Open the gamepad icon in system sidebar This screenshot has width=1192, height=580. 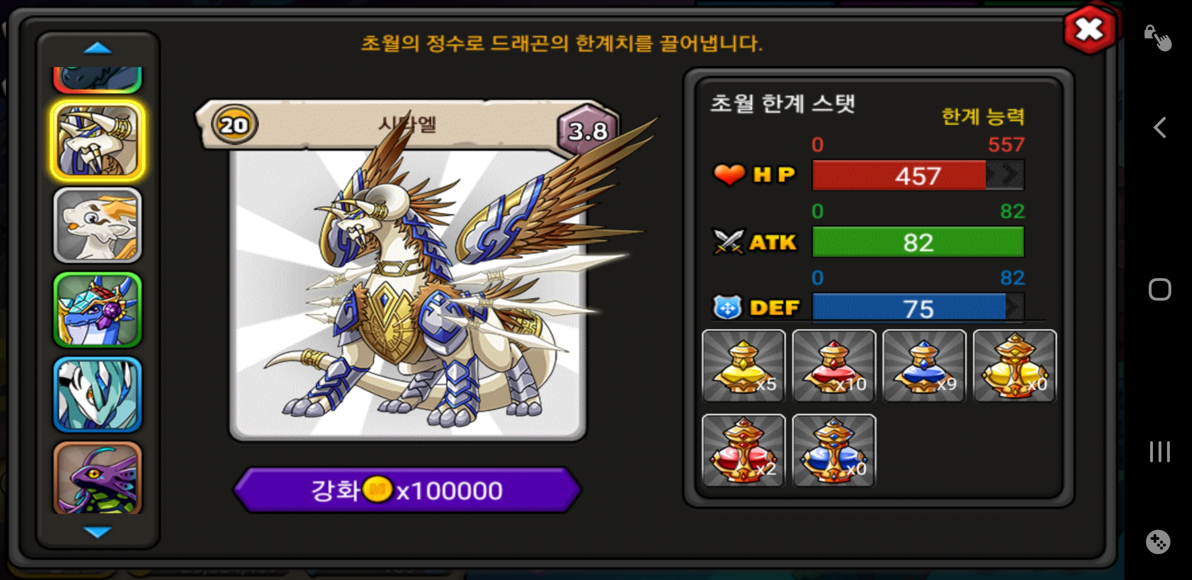tap(1158, 542)
